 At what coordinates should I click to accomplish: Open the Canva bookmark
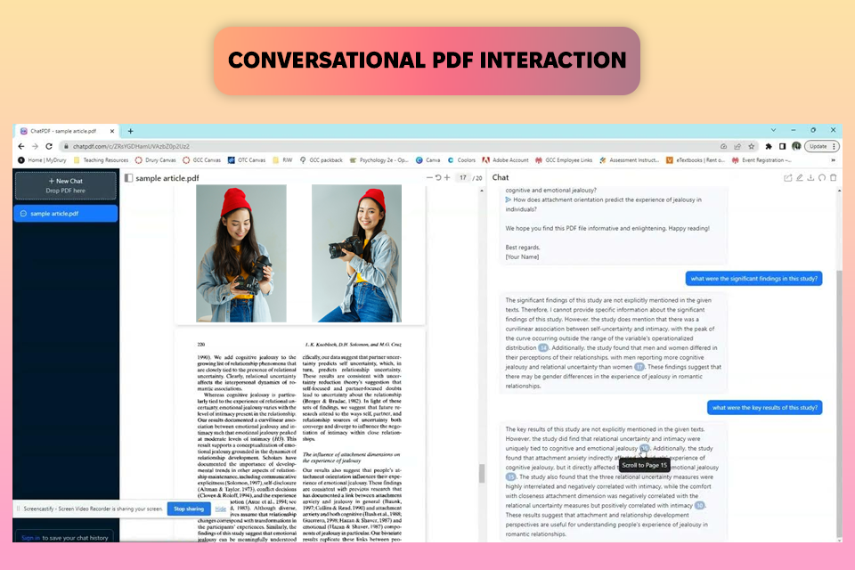point(428,160)
